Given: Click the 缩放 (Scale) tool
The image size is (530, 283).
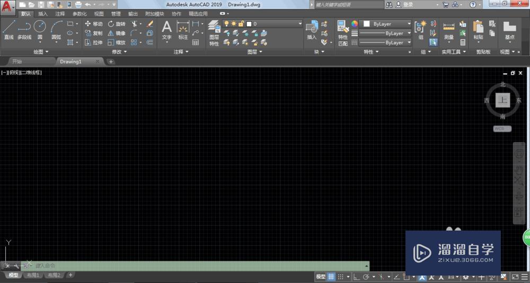Looking at the screenshot, I should pyautogui.click(x=117, y=42).
